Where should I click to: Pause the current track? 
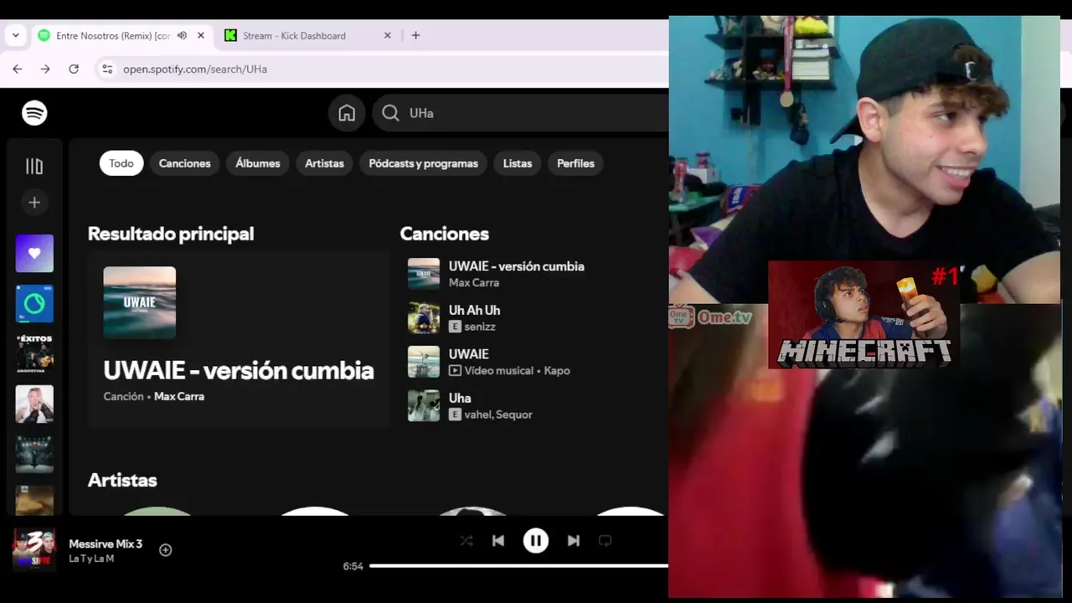[536, 541]
